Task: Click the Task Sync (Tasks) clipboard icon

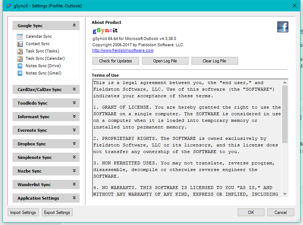Action: click(20, 51)
